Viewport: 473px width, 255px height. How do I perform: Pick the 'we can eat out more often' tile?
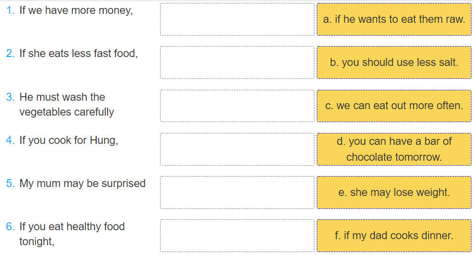(394, 106)
